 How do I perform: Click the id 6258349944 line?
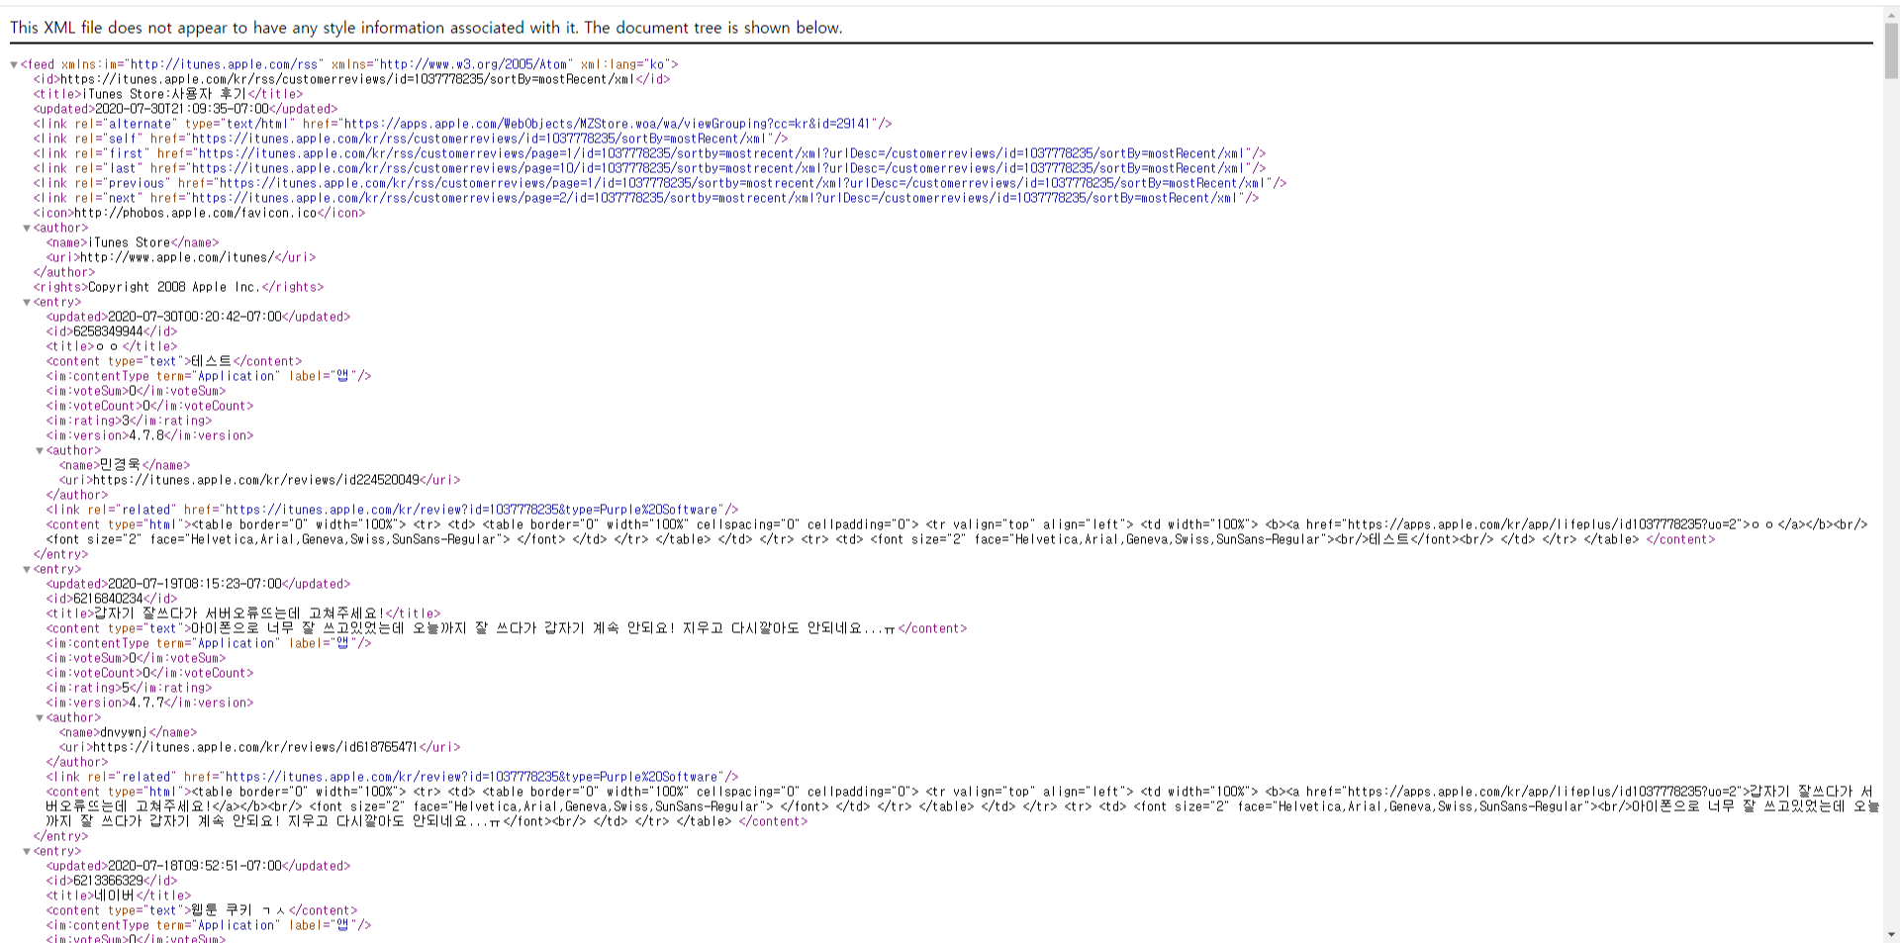coord(112,331)
